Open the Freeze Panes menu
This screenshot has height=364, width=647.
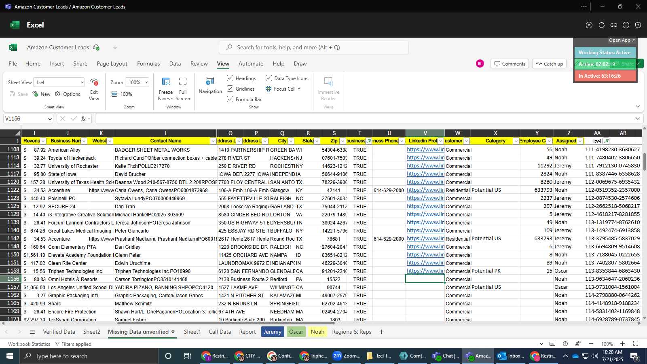166,89
